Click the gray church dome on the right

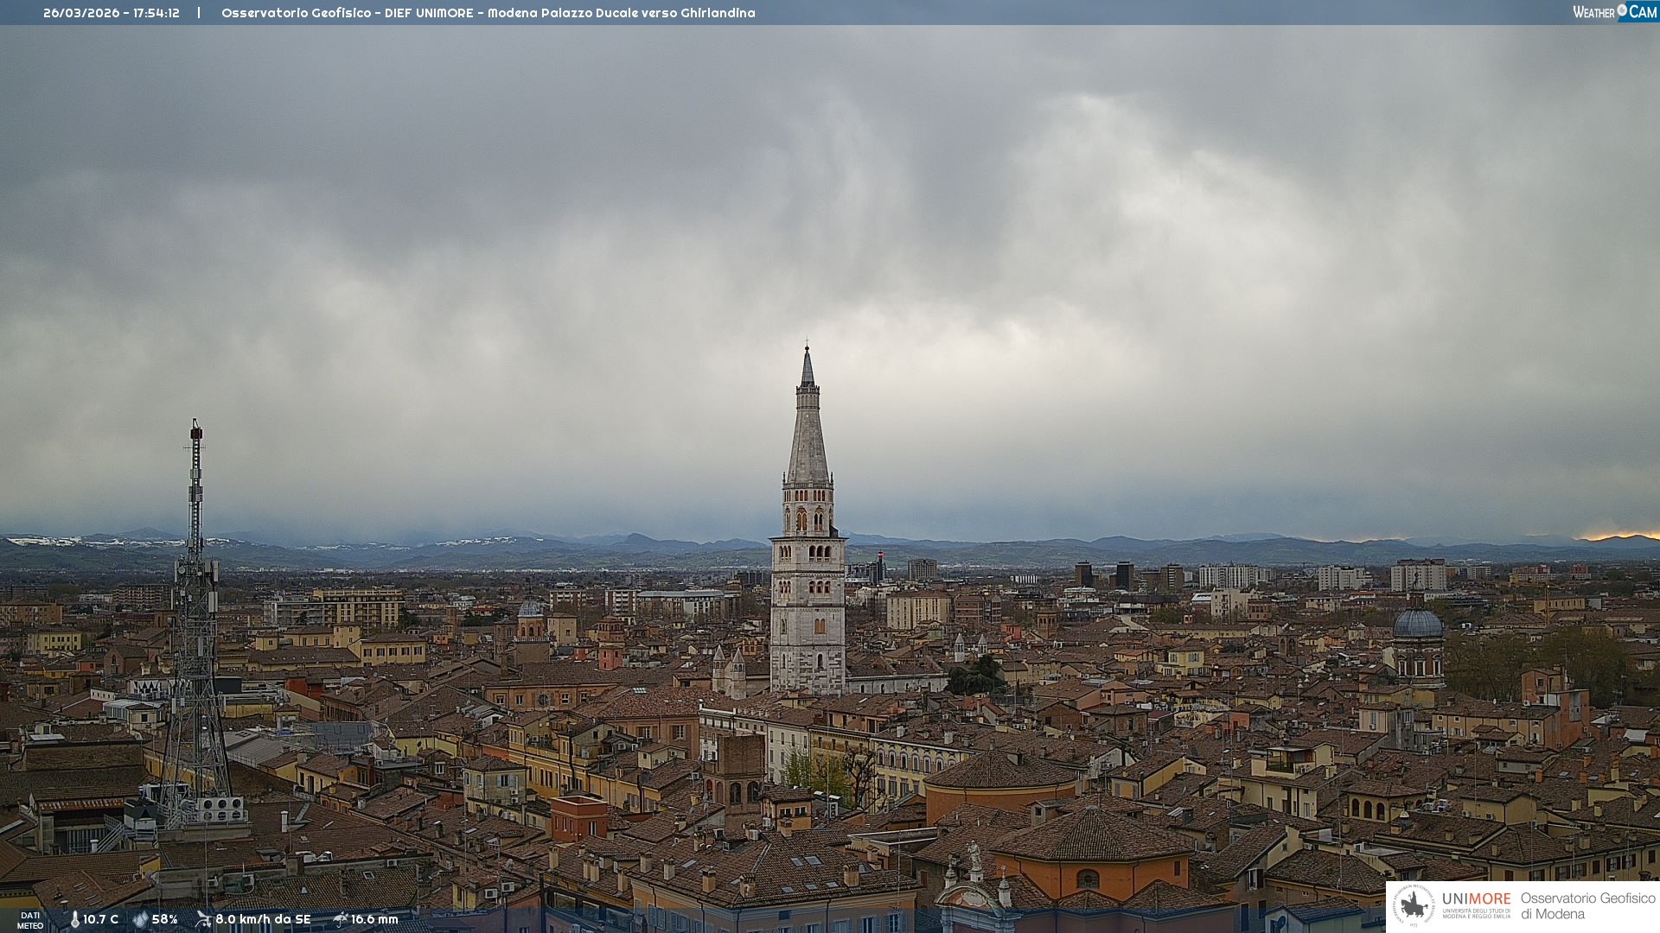[x=1418, y=624]
